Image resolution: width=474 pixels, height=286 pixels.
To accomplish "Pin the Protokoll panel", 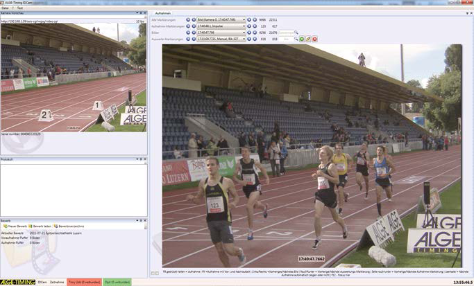I will pyautogui.click(x=141, y=159).
